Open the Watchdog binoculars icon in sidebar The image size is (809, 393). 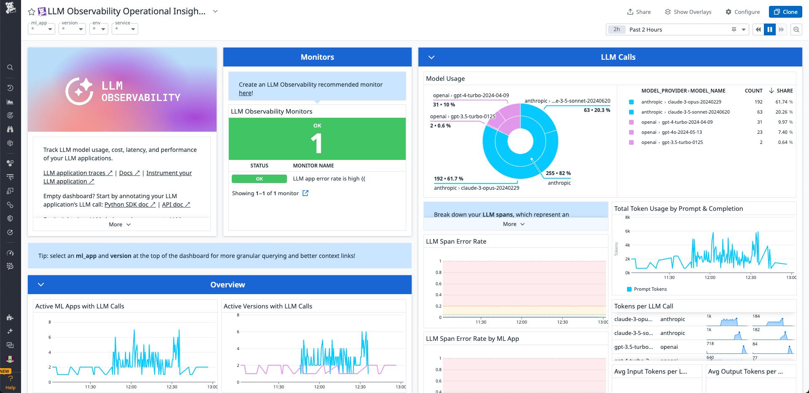tap(11, 129)
